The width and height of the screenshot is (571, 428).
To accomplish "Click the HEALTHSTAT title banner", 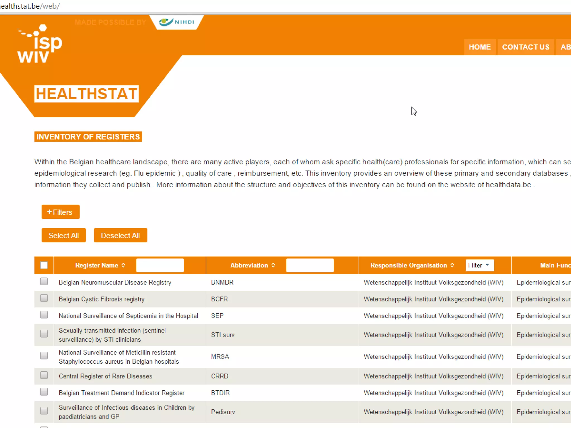I will point(86,94).
